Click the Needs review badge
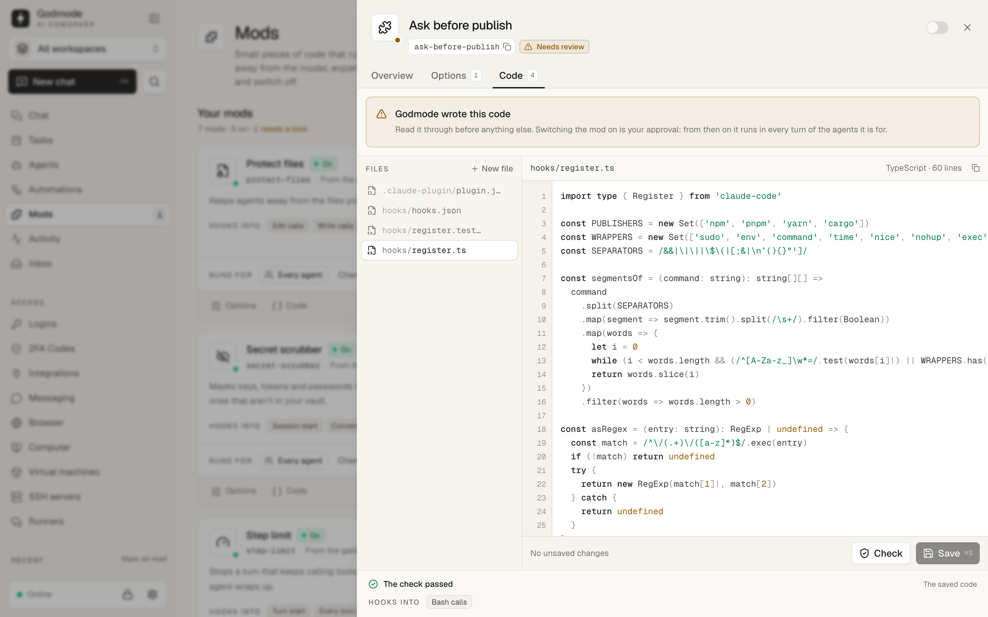Image resolution: width=988 pixels, height=617 pixels. (x=554, y=47)
